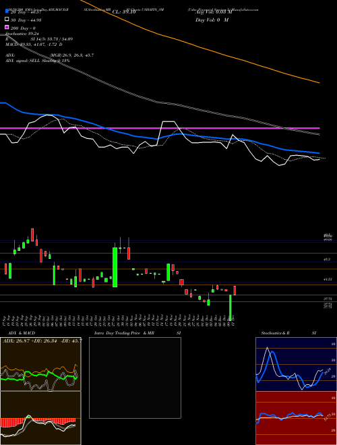Open the ADX indicator chart panel
Screen dimensions: 337x445
pyautogui.click(x=40, y=364)
